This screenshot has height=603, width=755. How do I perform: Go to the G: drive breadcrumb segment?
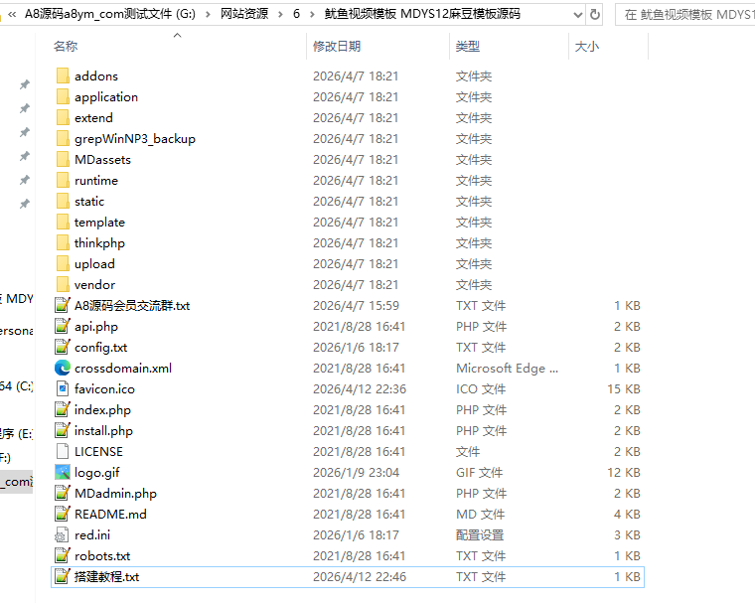point(110,14)
